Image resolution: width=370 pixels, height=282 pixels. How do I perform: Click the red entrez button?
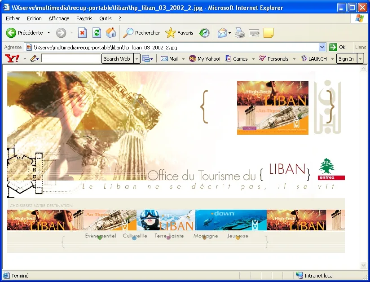331,177
